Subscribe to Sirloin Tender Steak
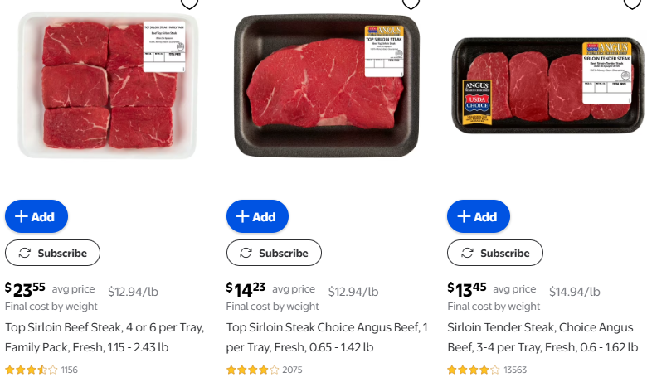 click(x=495, y=253)
